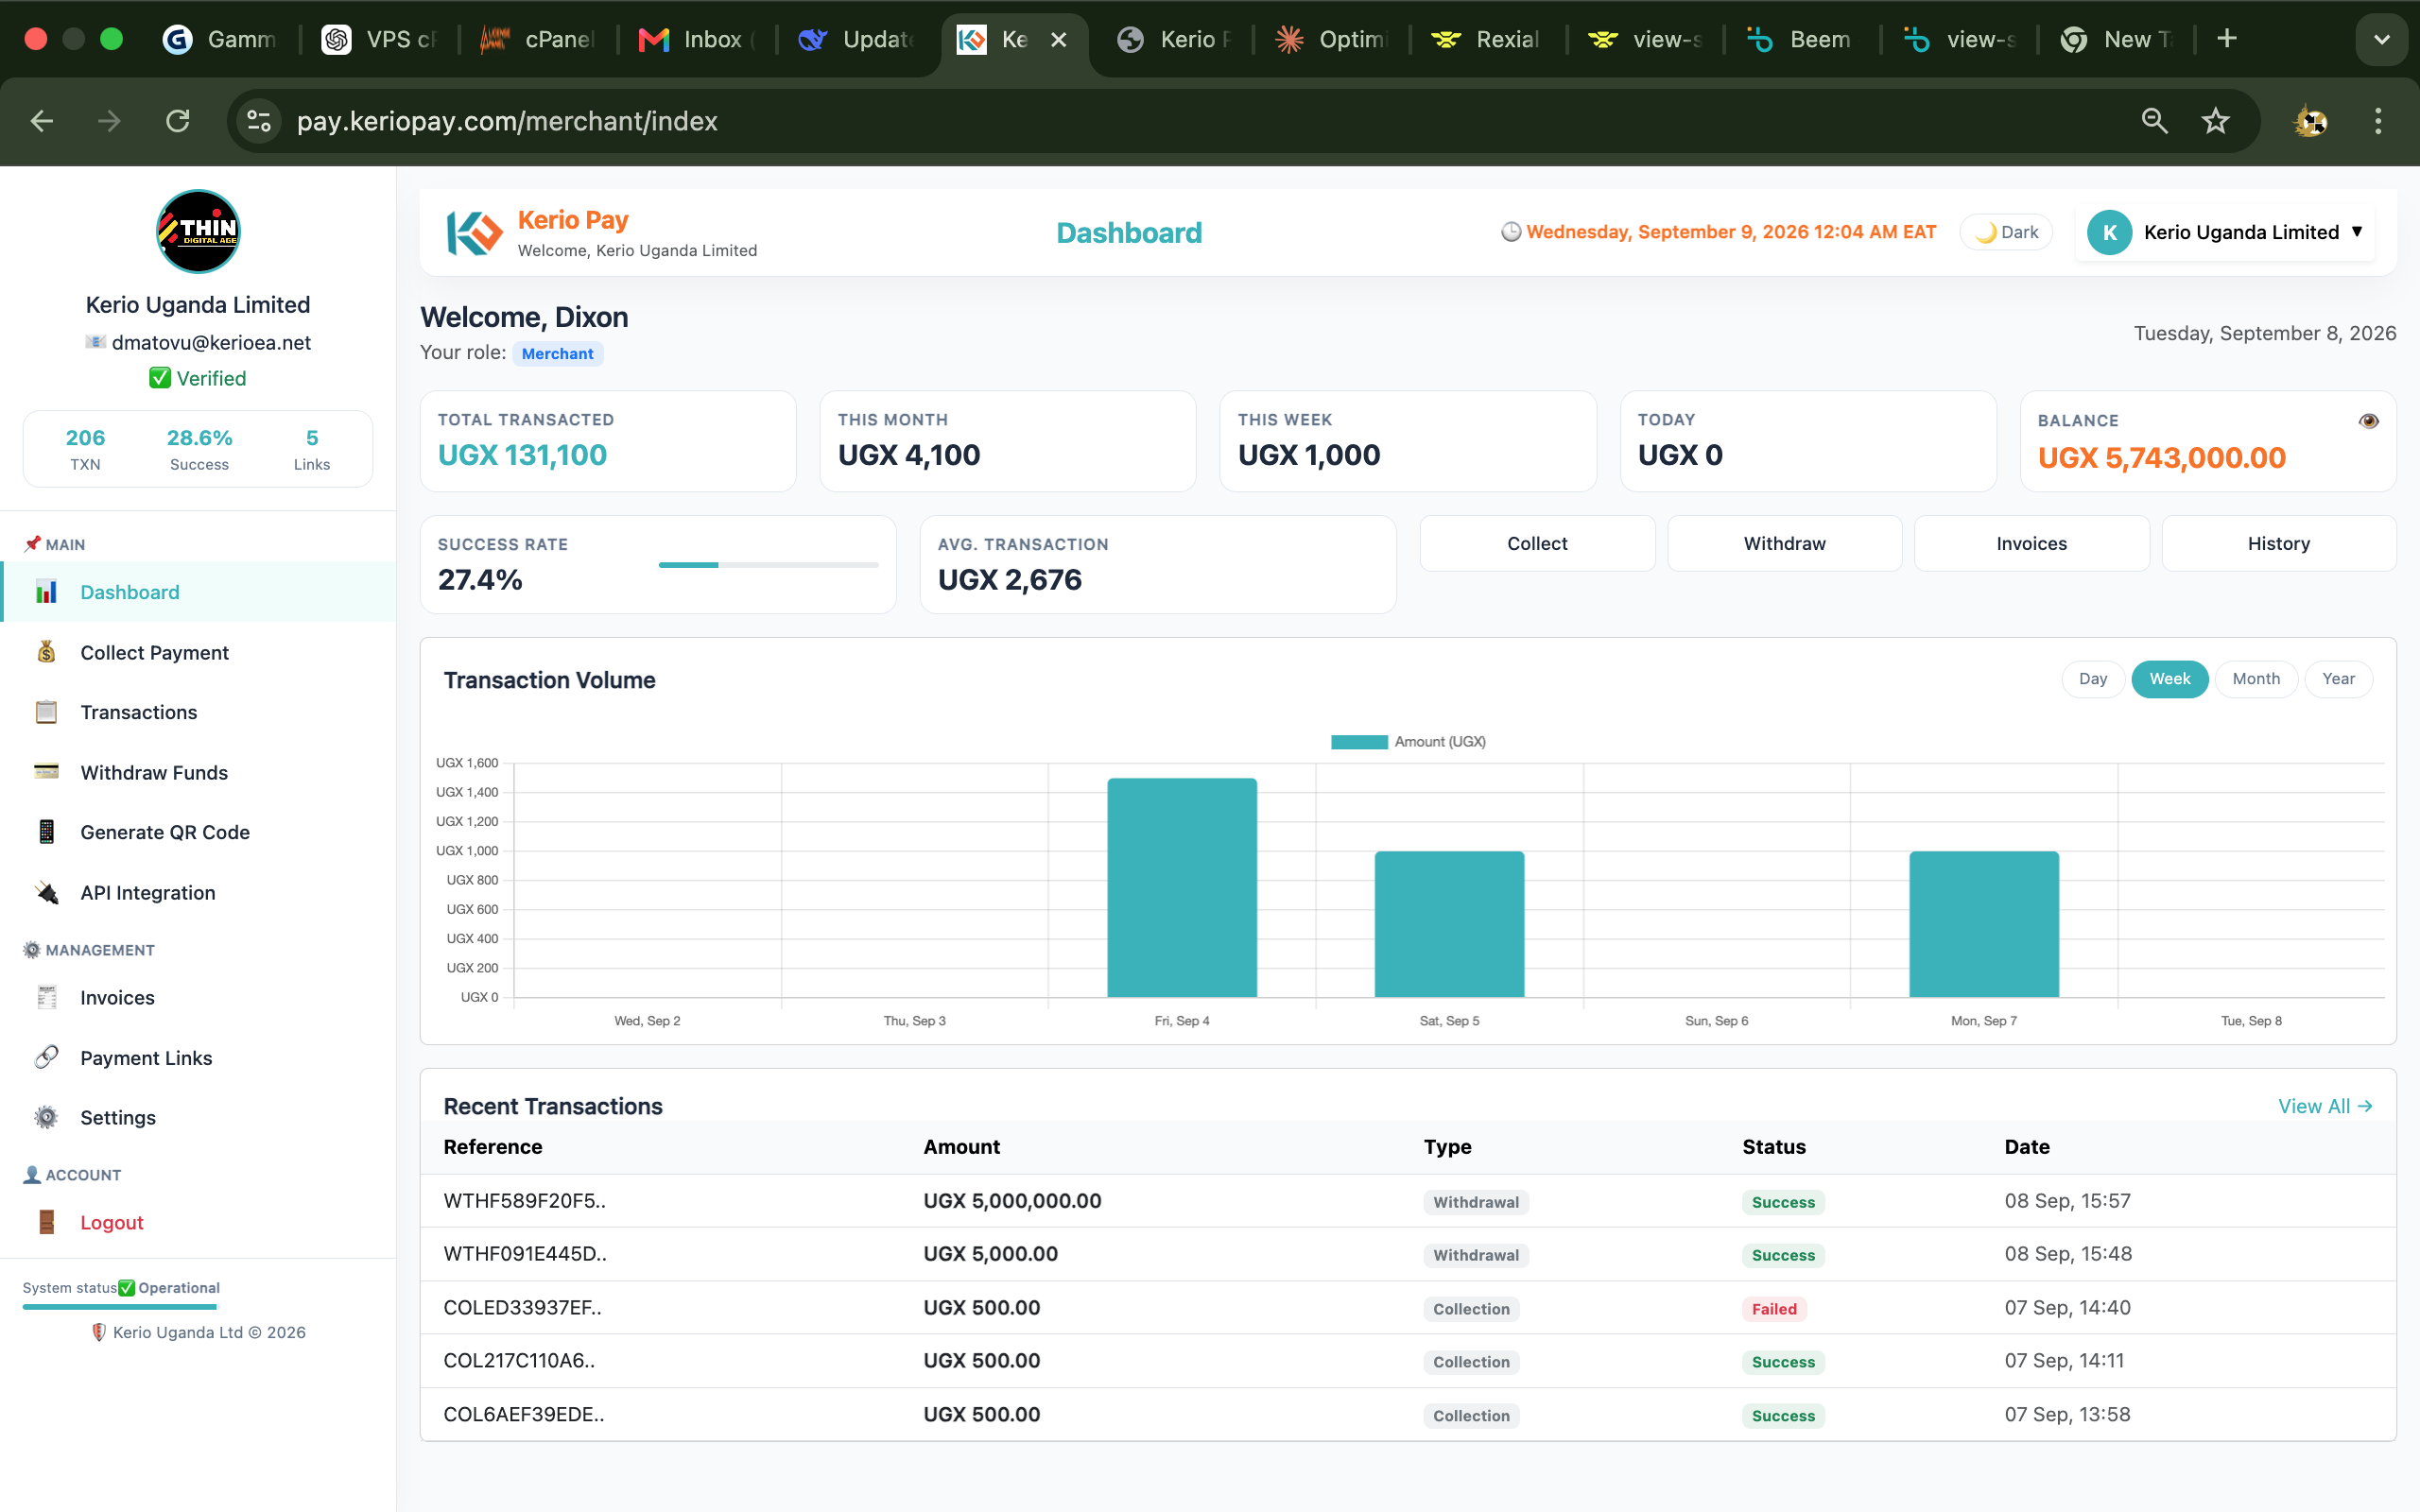Image resolution: width=2420 pixels, height=1512 pixels.
Task: Open site info control in address bar
Action: [259, 121]
